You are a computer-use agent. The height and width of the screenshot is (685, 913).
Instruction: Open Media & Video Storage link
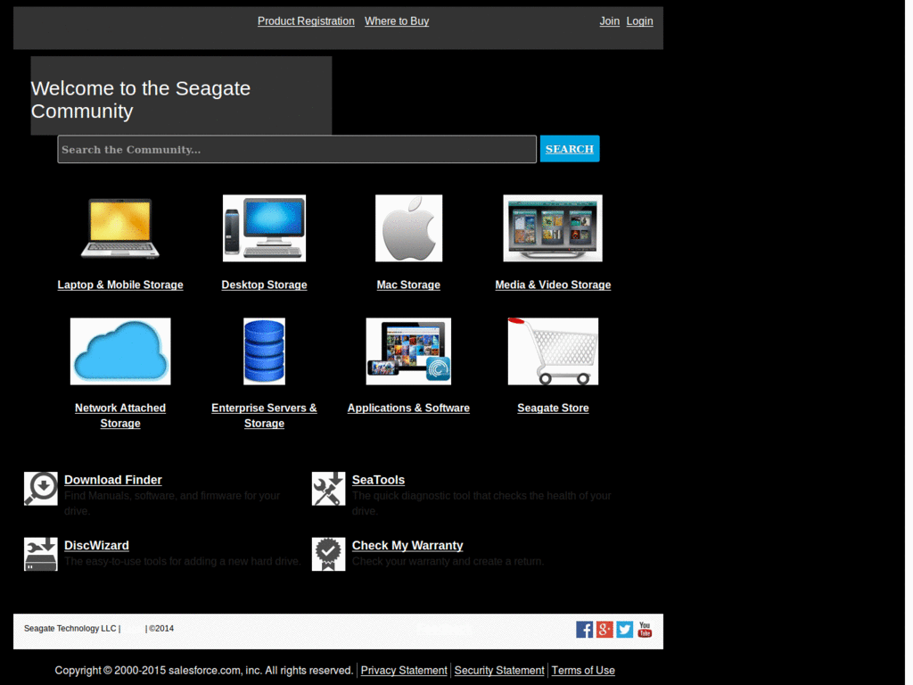(x=553, y=285)
